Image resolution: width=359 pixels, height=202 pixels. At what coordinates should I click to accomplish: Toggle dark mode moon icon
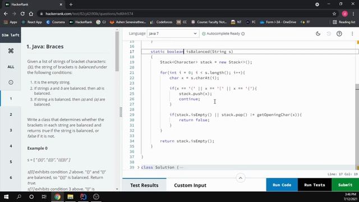coord(318,34)
